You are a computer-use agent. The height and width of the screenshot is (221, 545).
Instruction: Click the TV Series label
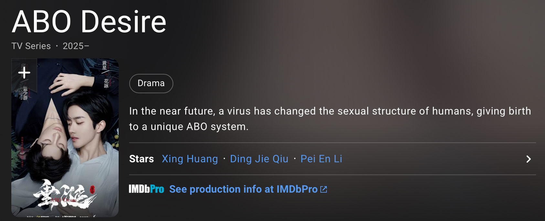(31, 46)
